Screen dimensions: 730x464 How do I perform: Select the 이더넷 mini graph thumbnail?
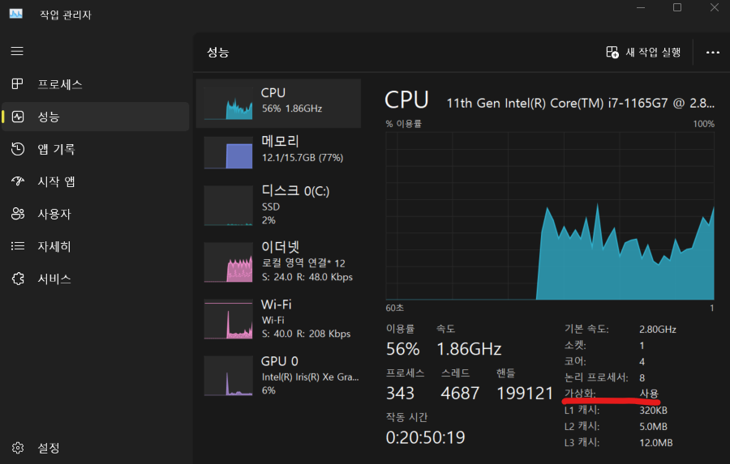[x=228, y=262]
